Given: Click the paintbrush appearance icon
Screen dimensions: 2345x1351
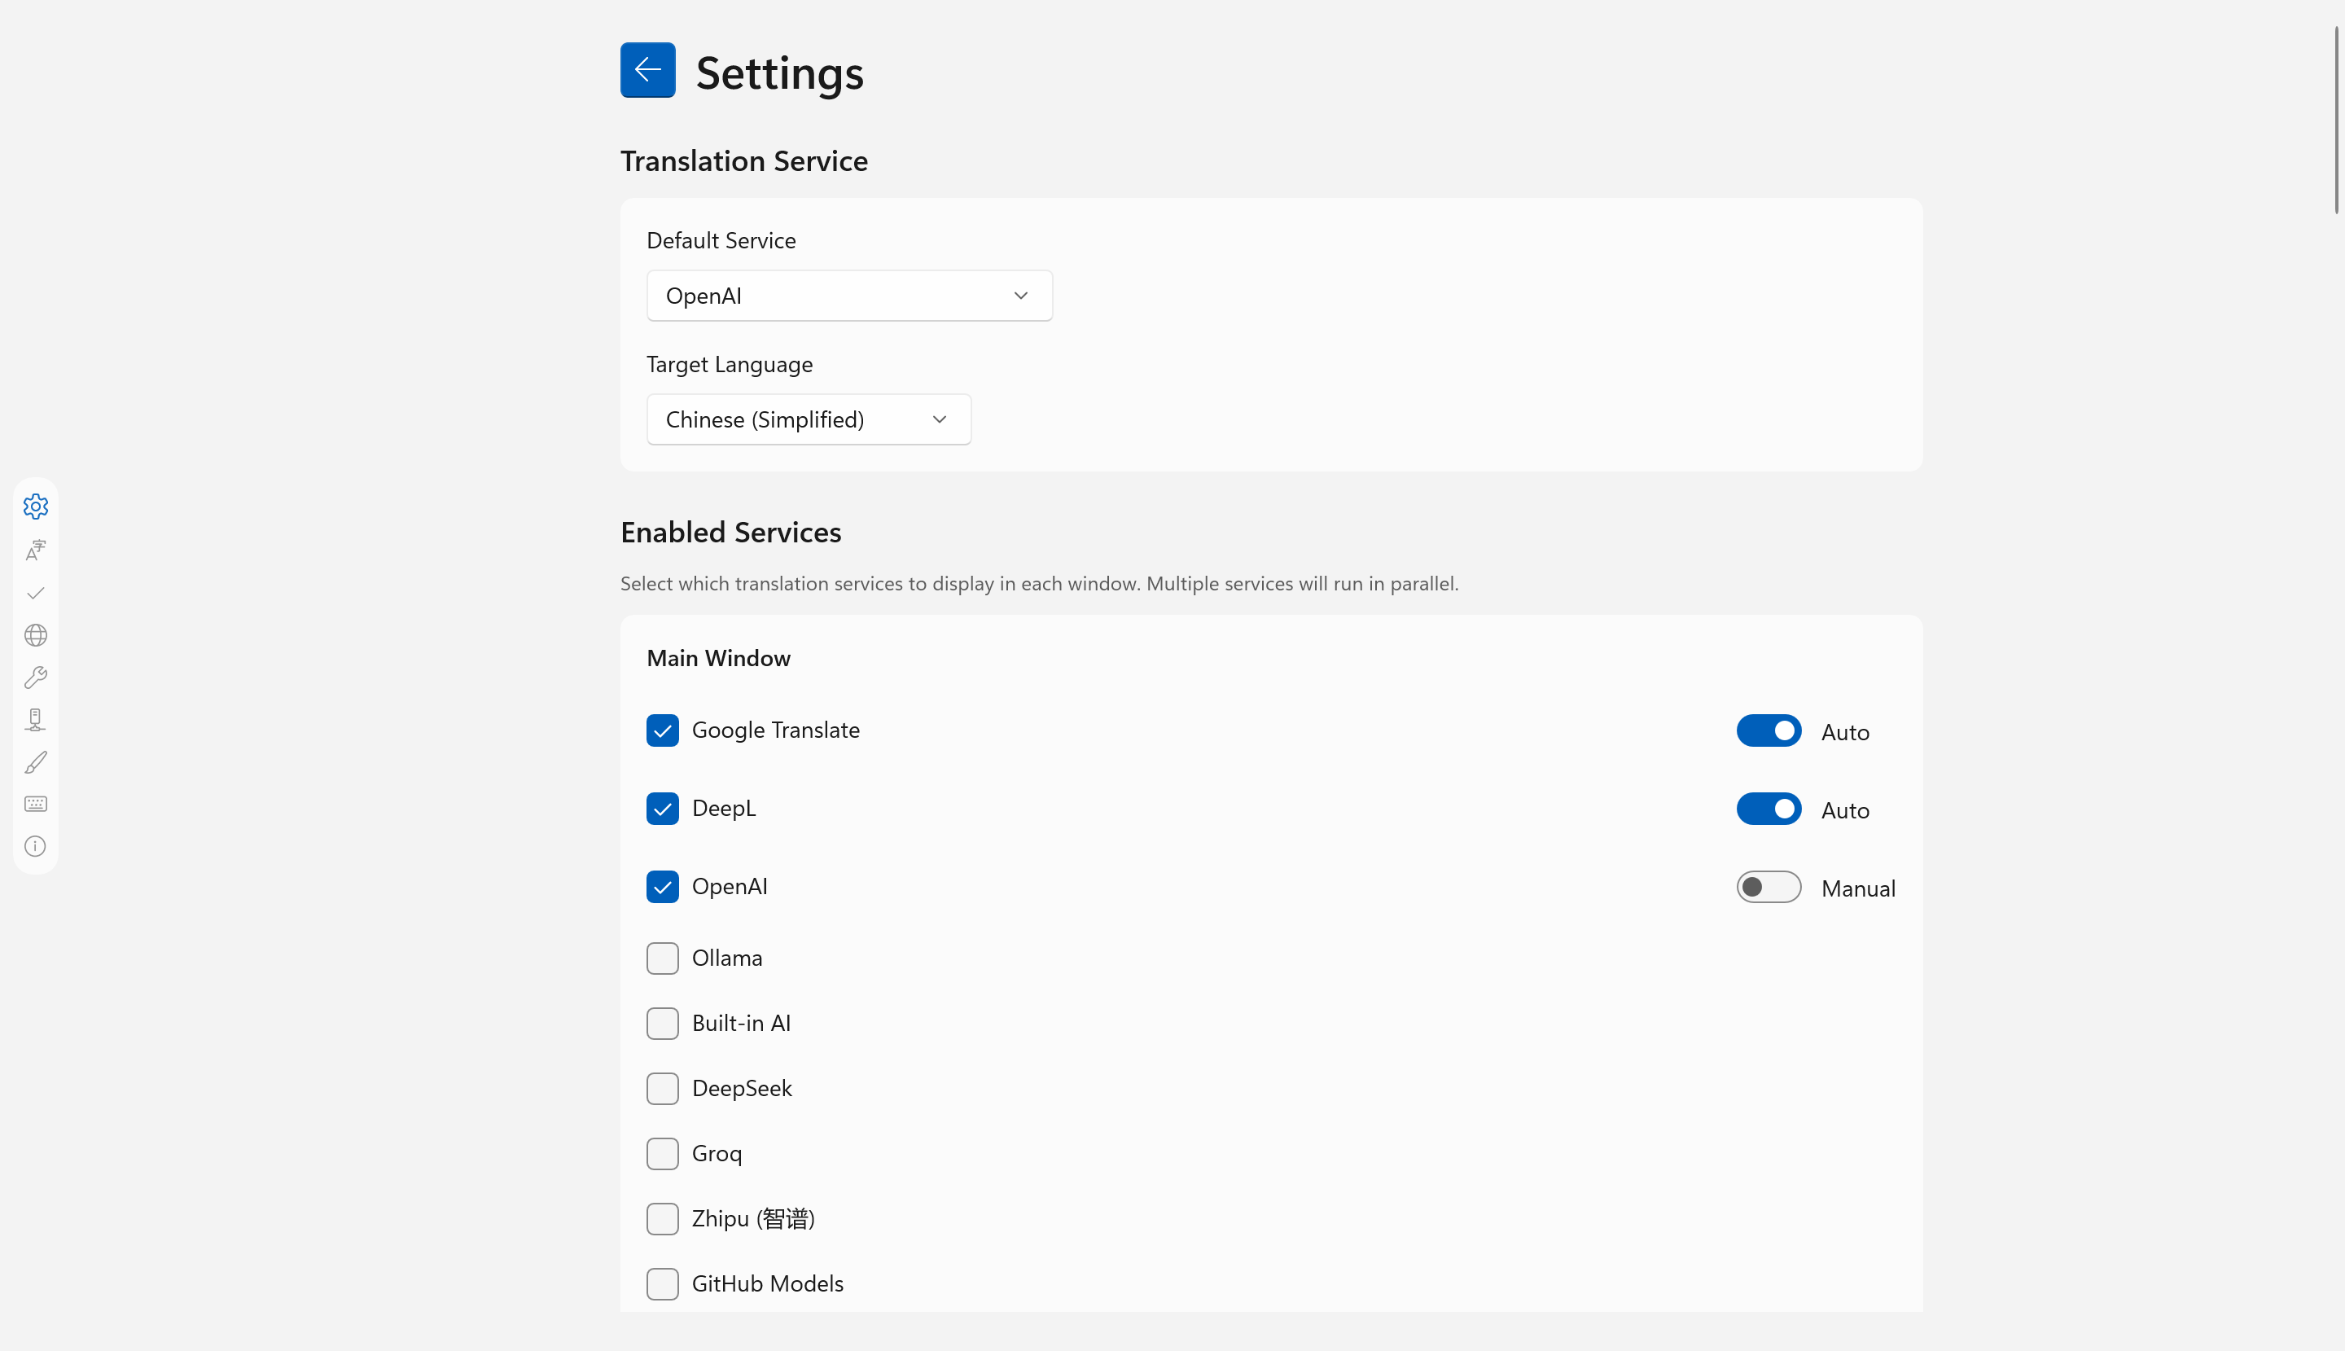Looking at the screenshot, I should (35, 763).
